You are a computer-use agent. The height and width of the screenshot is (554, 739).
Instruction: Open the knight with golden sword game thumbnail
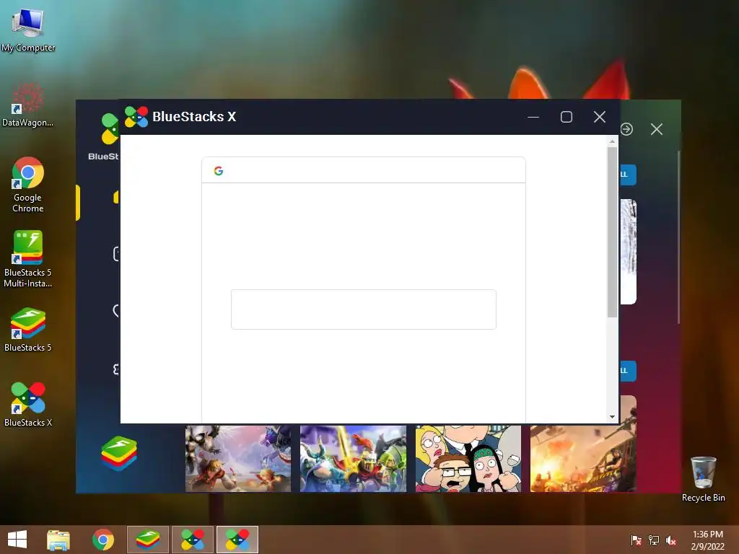[x=353, y=459]
